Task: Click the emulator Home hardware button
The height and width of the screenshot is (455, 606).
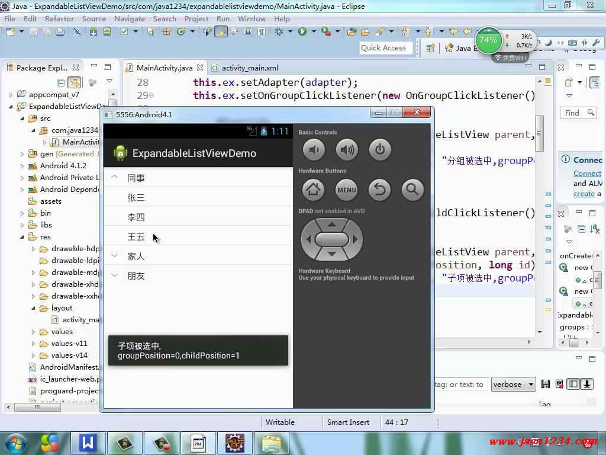Action: 313,190
